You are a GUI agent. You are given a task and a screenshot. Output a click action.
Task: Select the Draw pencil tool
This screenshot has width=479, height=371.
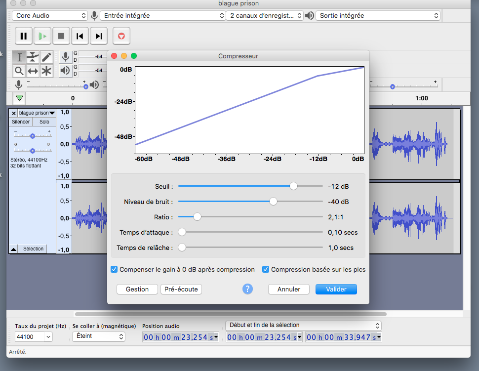click(46, 57)
